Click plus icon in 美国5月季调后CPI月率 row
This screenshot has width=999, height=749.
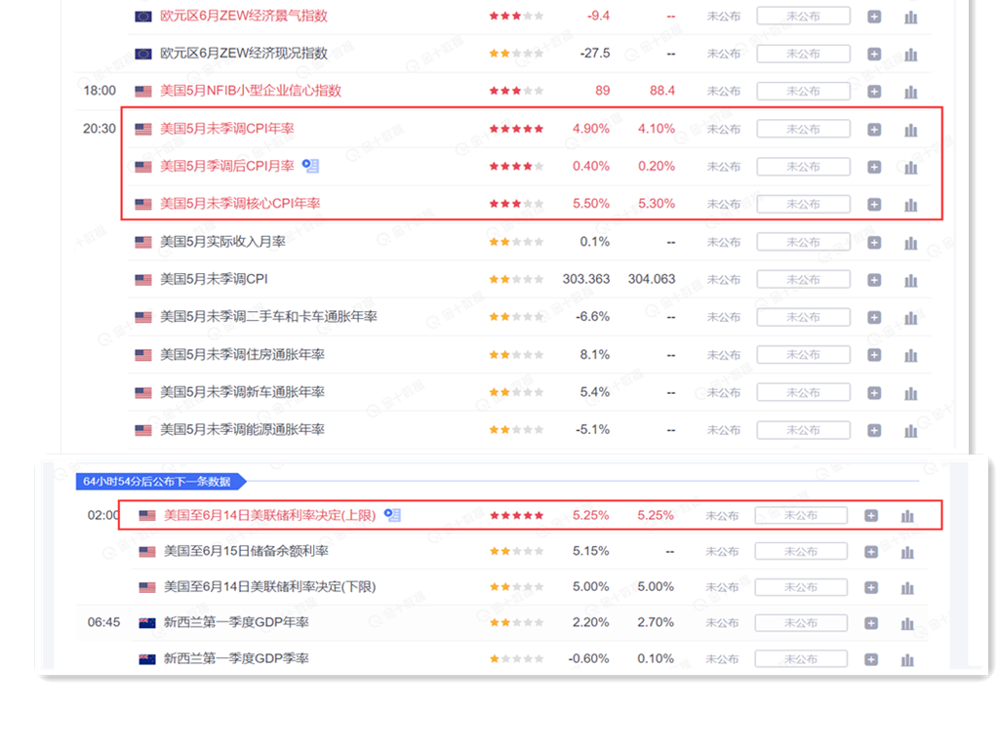(x=874, y=167)
